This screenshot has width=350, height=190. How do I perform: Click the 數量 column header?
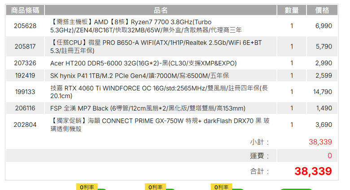pyautogui.click(x=292, y=10)
